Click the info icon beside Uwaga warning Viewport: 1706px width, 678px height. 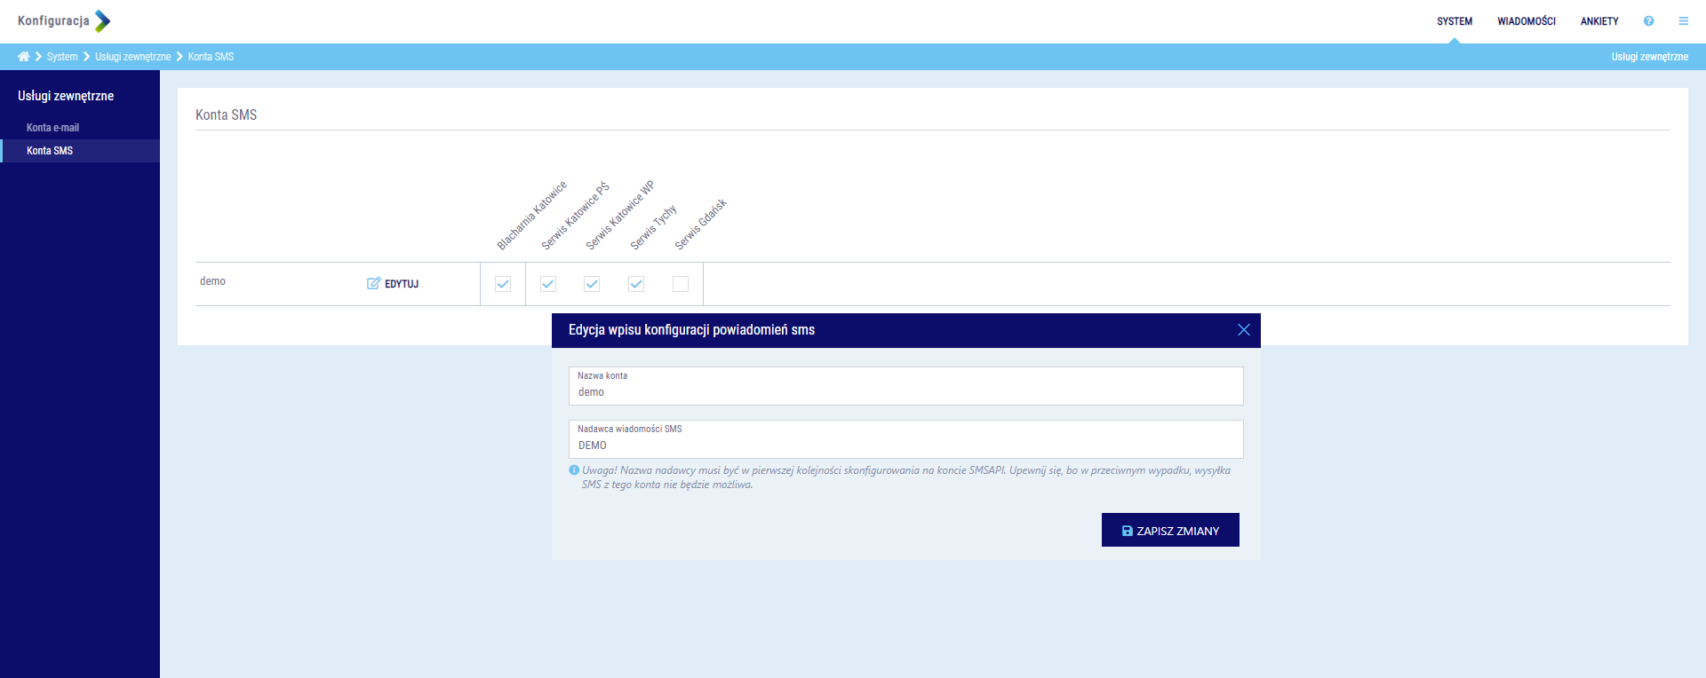coord(574,470)
